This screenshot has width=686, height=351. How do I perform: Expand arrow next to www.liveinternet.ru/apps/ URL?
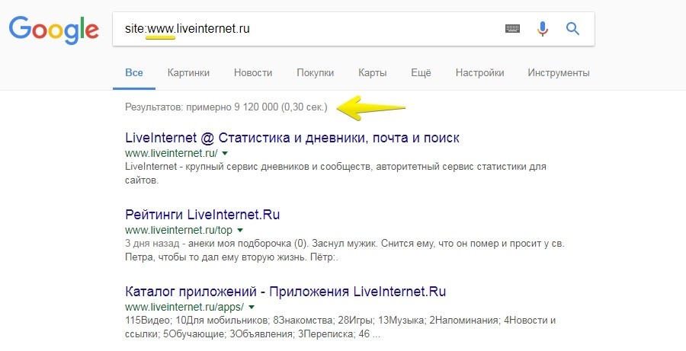(252, 307)
